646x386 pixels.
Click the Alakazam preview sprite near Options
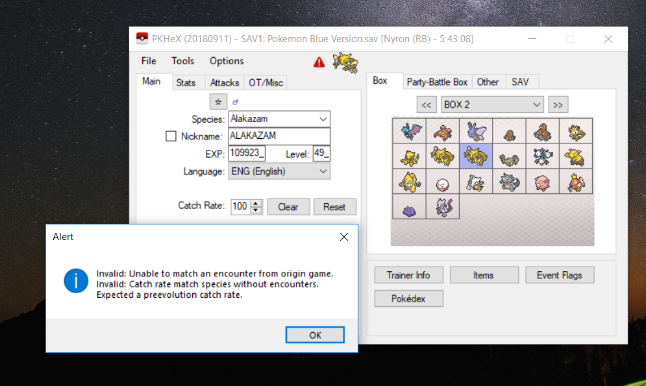345,64
